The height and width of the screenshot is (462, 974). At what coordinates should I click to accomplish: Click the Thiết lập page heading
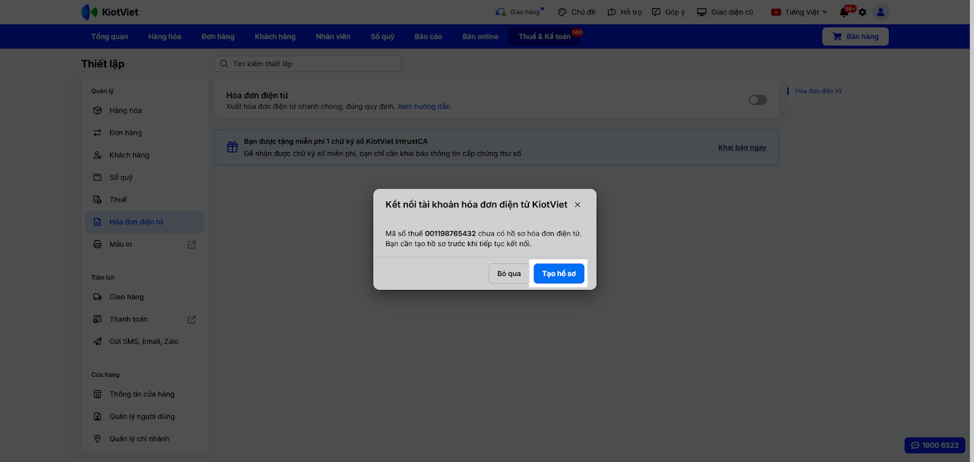click(x=103, y=64)
